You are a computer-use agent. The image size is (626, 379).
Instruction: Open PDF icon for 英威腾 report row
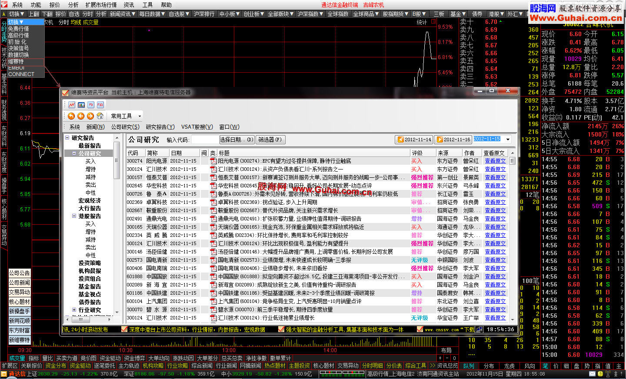(213, 235)
